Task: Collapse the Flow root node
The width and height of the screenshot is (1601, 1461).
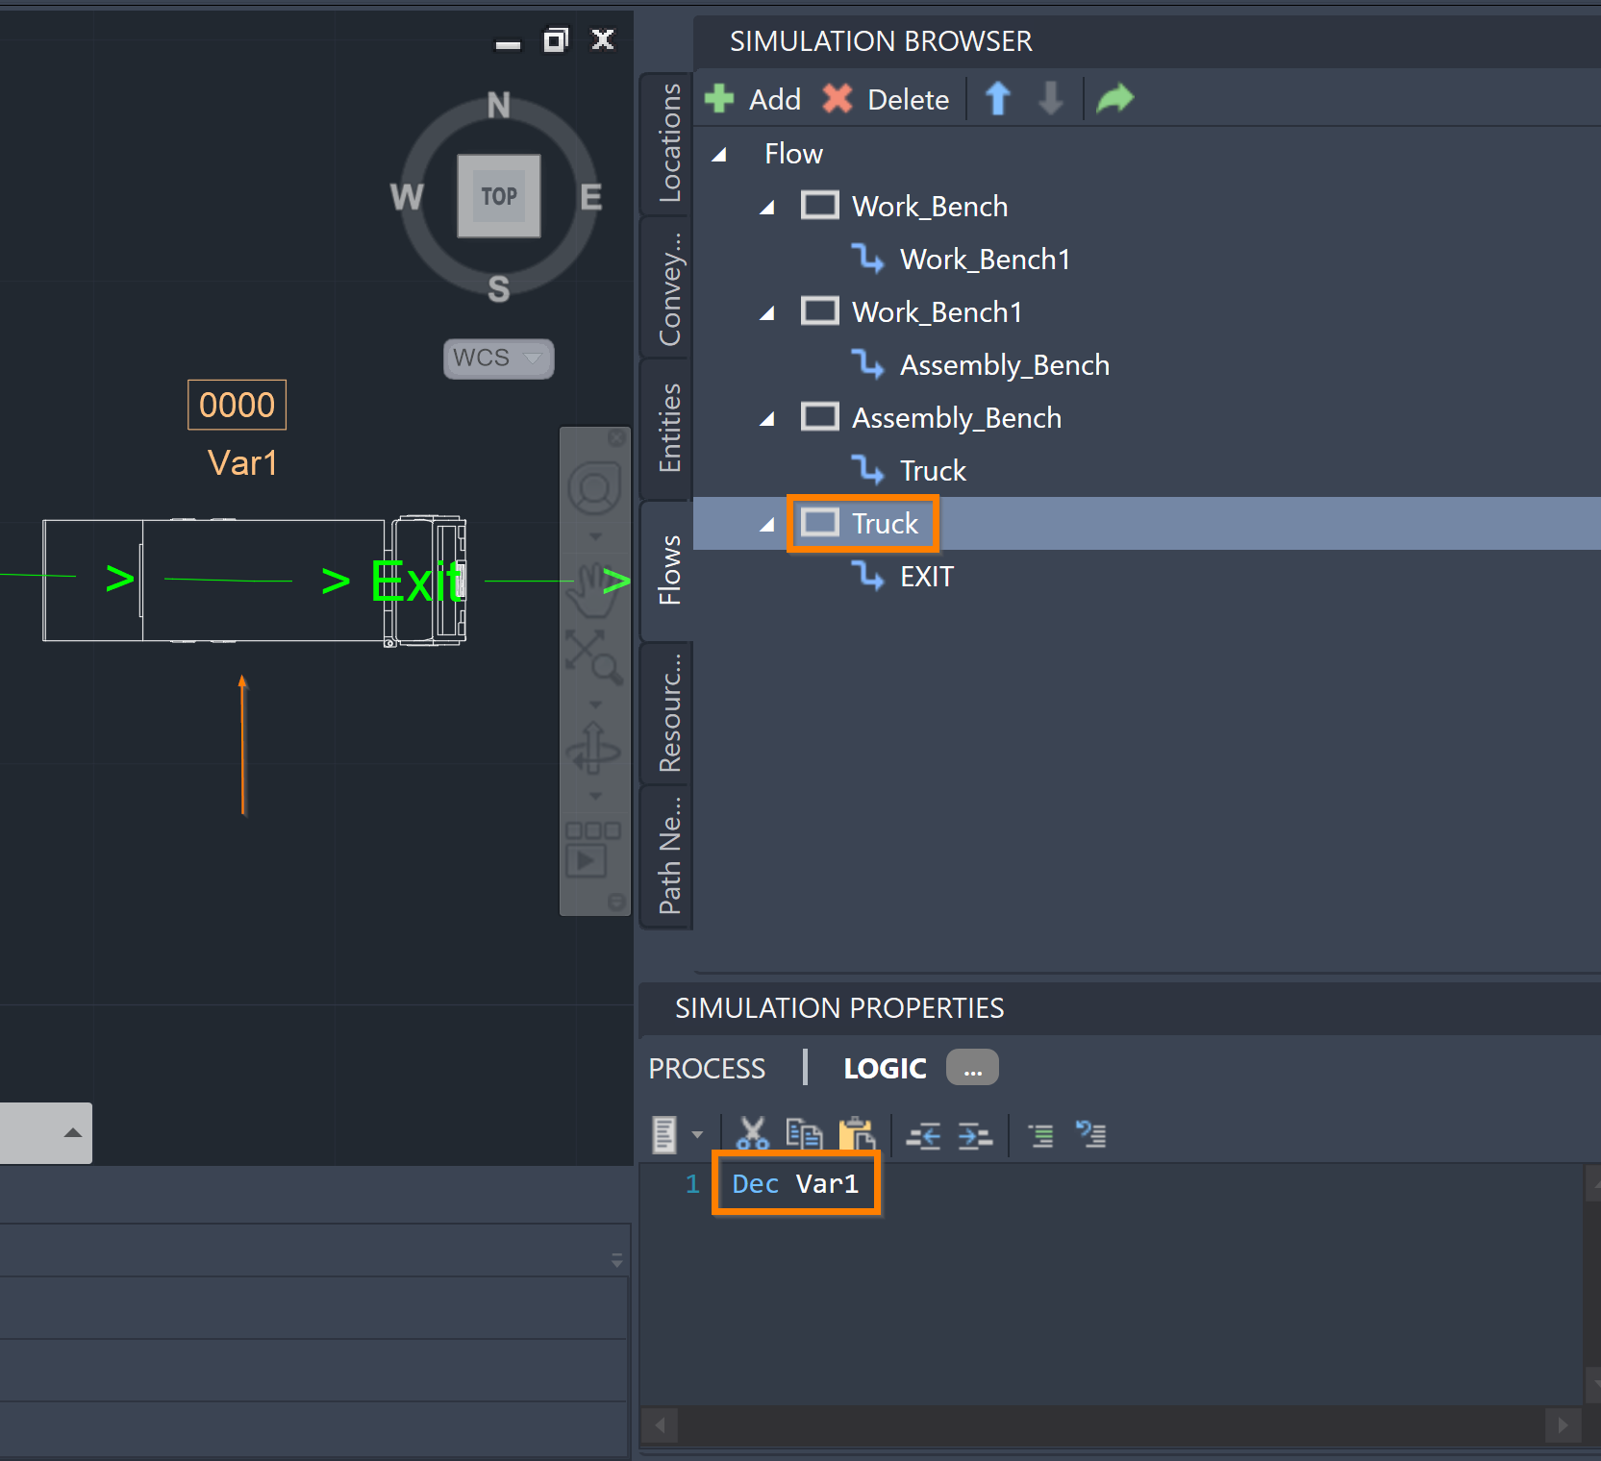Action: click(719, 155)
